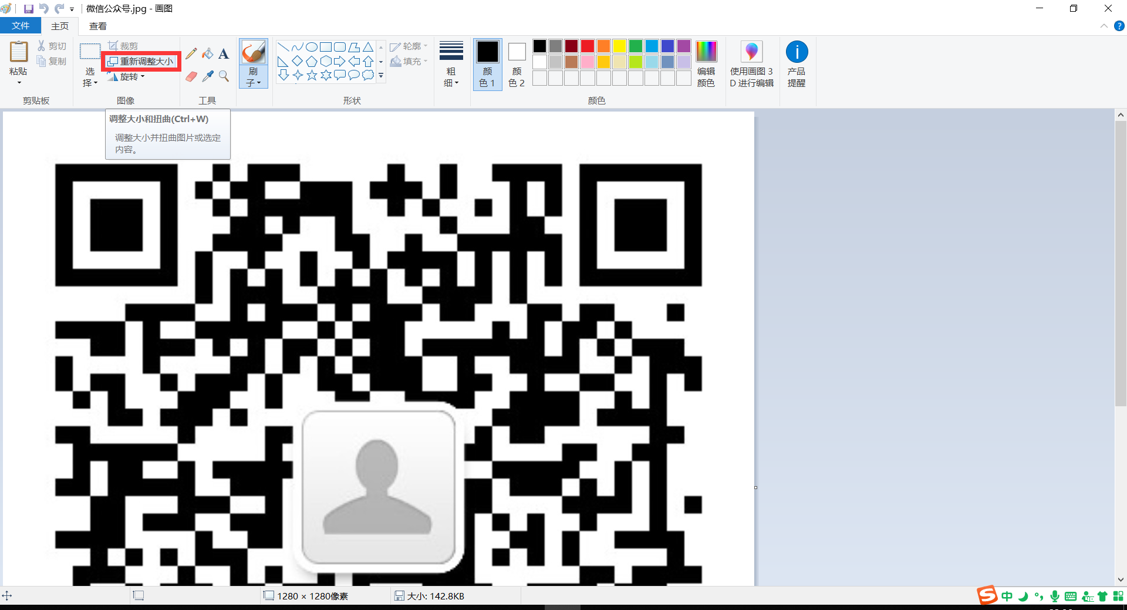Screen dimensions: 1127x610
Task: Toggle Sogou 中 Chinese/English input mode
Action: (x=1007, y=596)
